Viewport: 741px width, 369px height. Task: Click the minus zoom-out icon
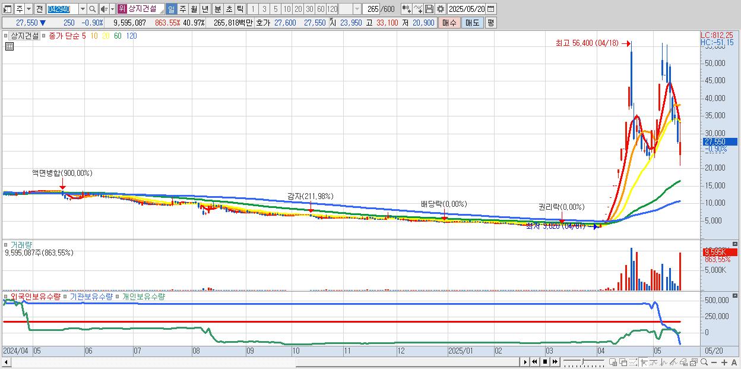point(714,362)
